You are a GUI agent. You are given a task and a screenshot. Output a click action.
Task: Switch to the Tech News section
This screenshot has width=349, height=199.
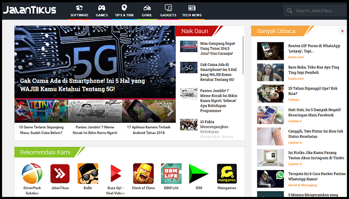point(191,10)
